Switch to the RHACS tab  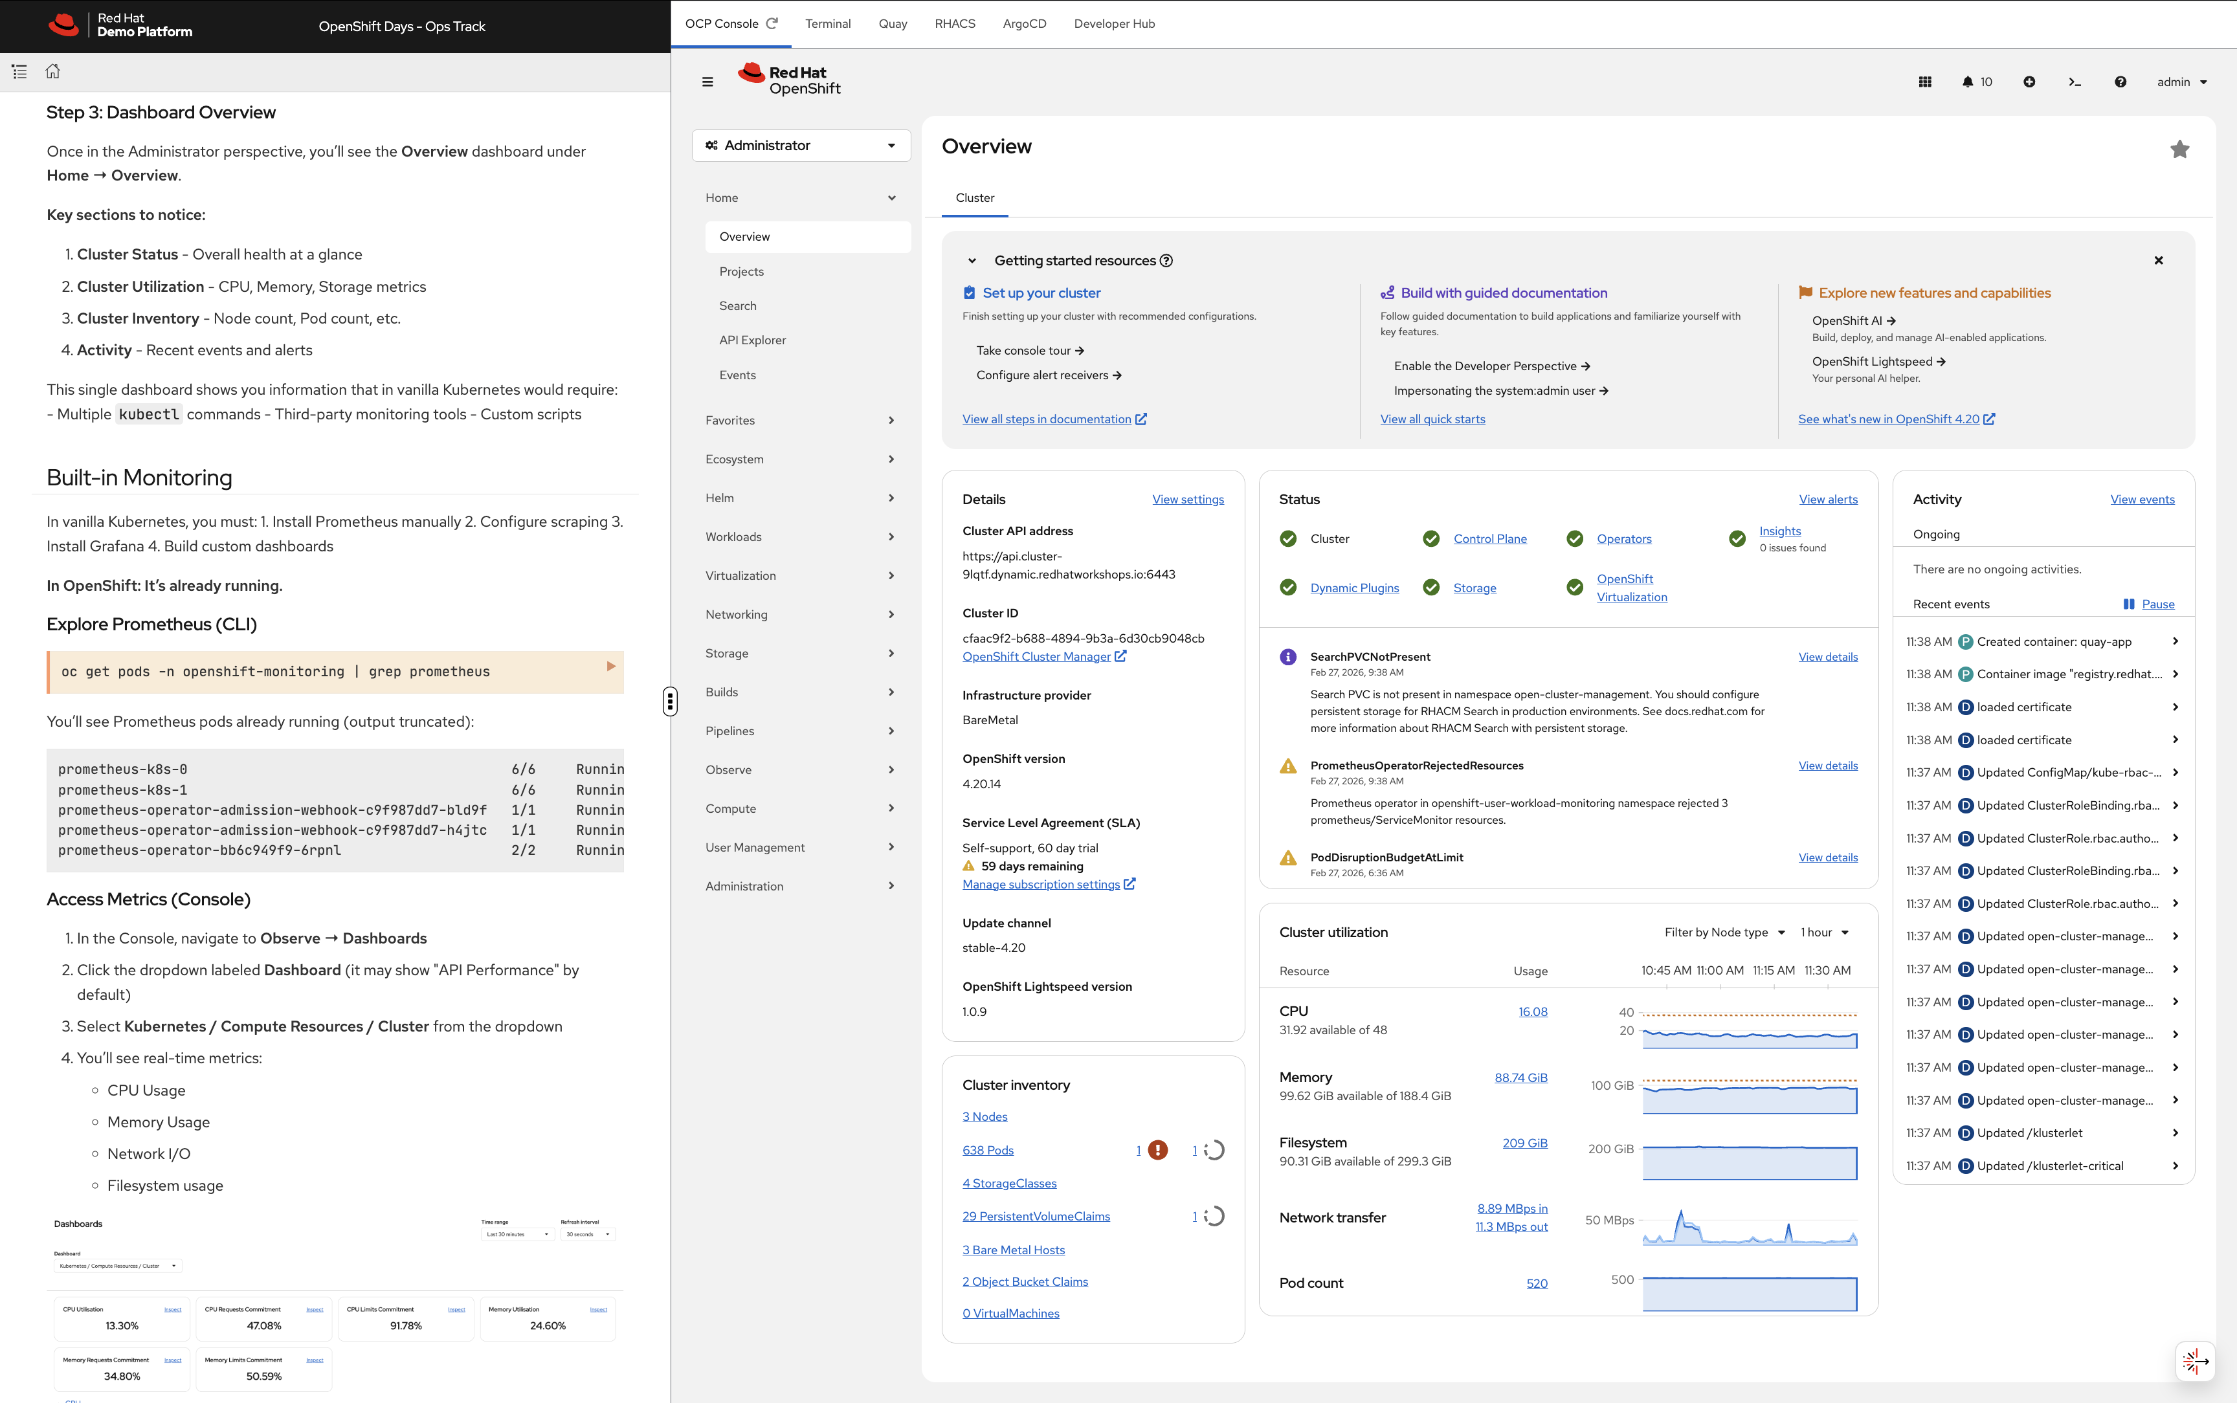(x=955, y=23)
